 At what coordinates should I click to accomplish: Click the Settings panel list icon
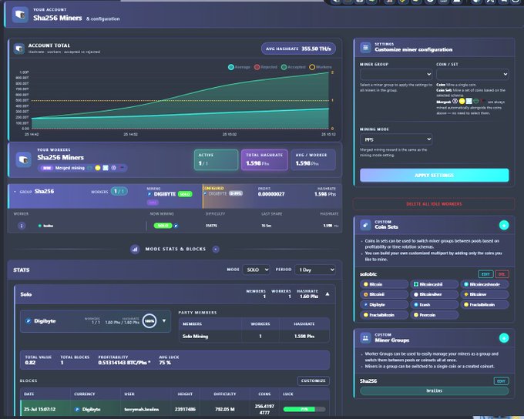365,48
